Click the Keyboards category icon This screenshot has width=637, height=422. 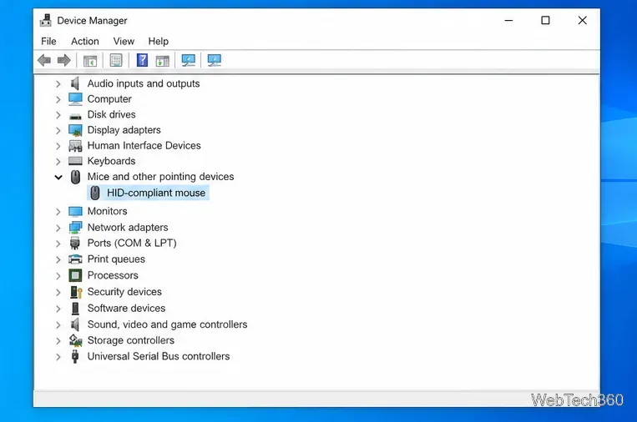tap(75, 161)
